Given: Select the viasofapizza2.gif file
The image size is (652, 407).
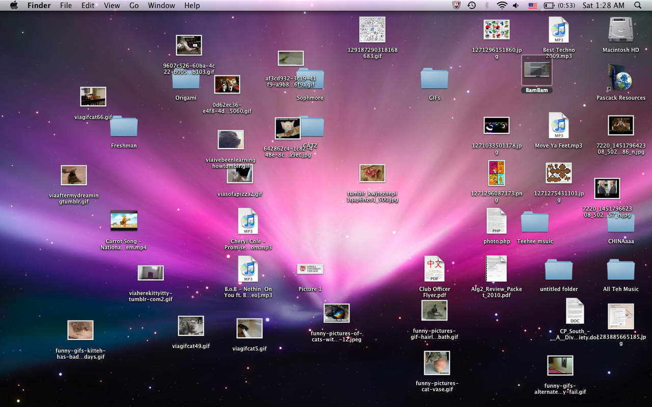Looking at the screenshot, I should click(240, 173).
